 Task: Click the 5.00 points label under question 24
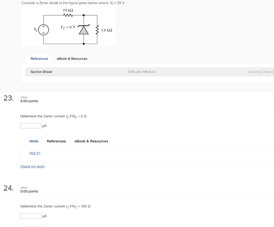(x=29, y=191)
